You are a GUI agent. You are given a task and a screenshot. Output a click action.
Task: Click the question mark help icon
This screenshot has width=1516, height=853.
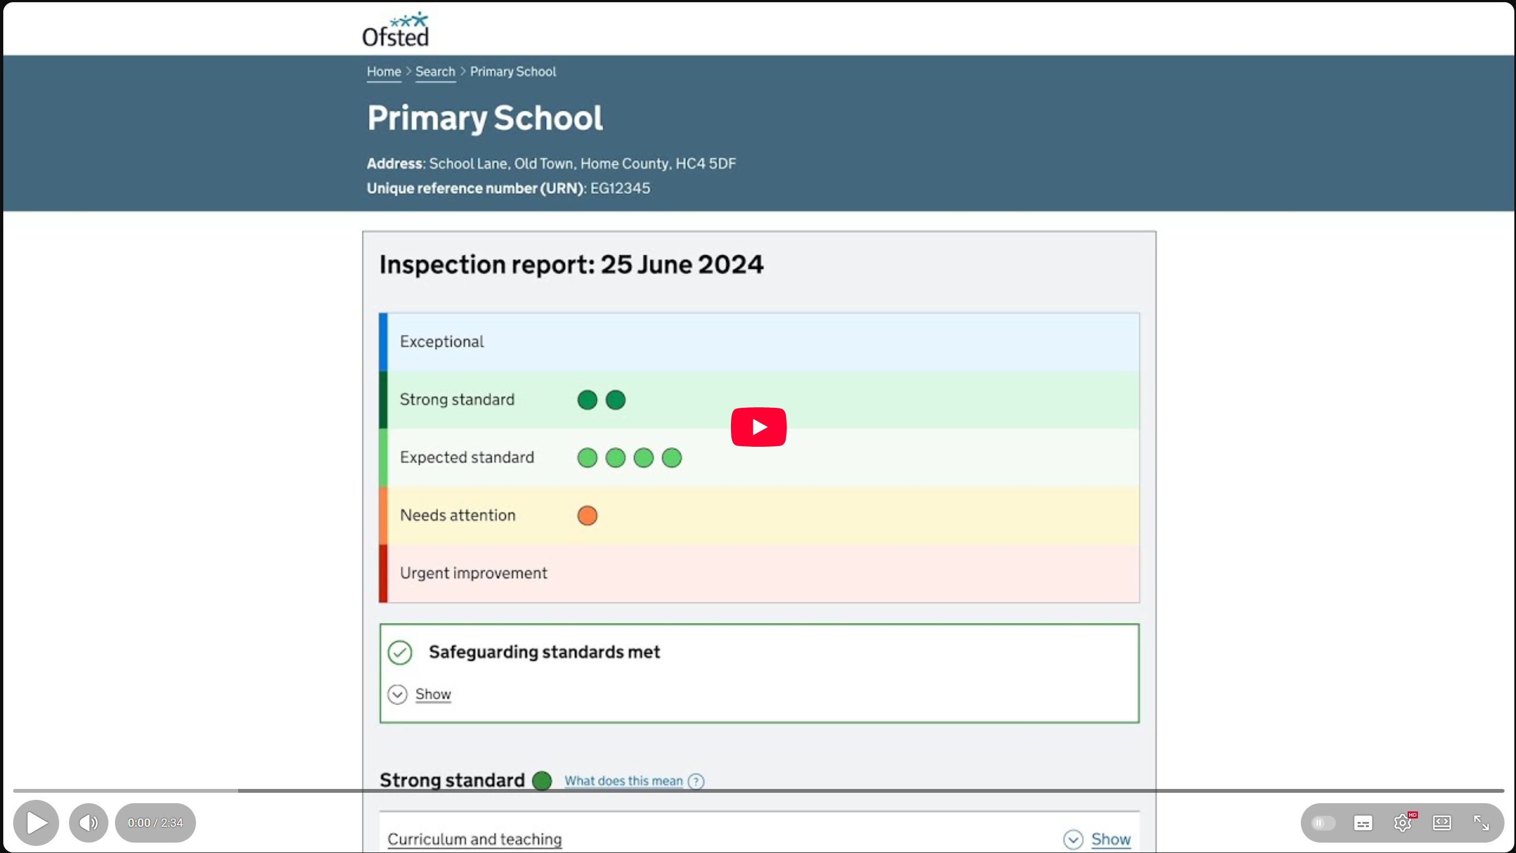(x=696, y=781)
